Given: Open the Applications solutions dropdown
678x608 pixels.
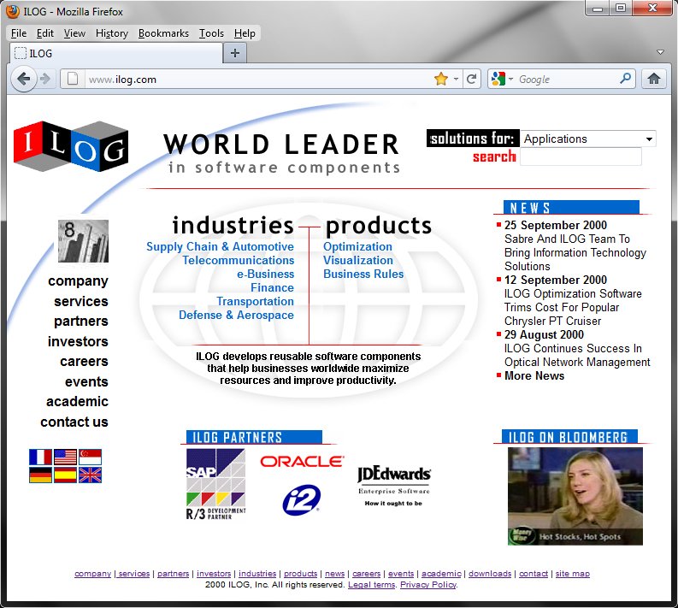Looking at the screenshot, I should coord(588,139).
